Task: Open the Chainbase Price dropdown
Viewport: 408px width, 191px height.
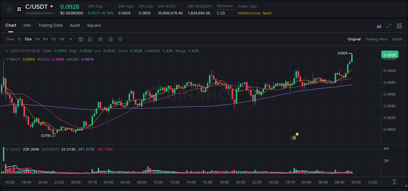Action: tap(39, 13)
